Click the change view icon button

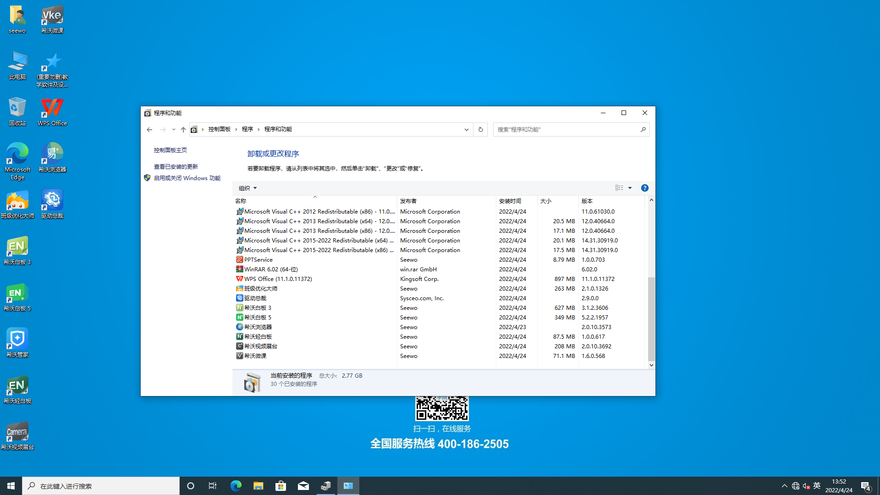coord(619,188)
